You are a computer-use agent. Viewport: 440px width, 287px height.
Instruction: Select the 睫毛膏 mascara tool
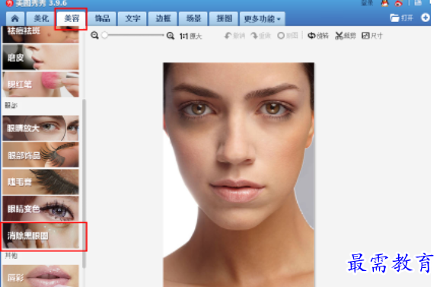click(40, 182)
